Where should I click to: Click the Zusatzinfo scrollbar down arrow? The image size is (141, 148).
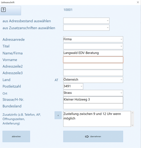tap(132, 125)
